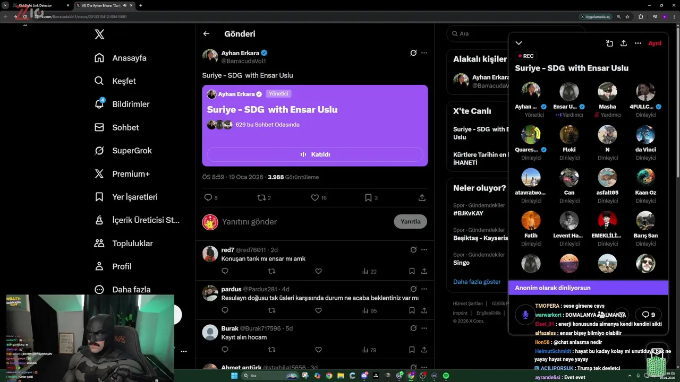This screenshot has width=680, height=382.
Task: Open Keşfet explore page
Action: (115, 81)
